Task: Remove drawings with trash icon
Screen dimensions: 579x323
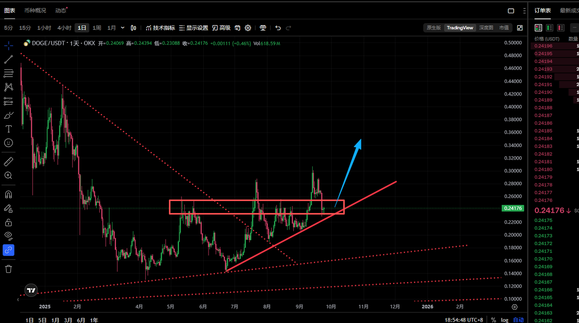Action: tap(9, 269)
